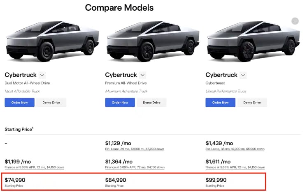
Task: Open finance terms under $1,199 /mo
Action: click(x=35, y=167)
